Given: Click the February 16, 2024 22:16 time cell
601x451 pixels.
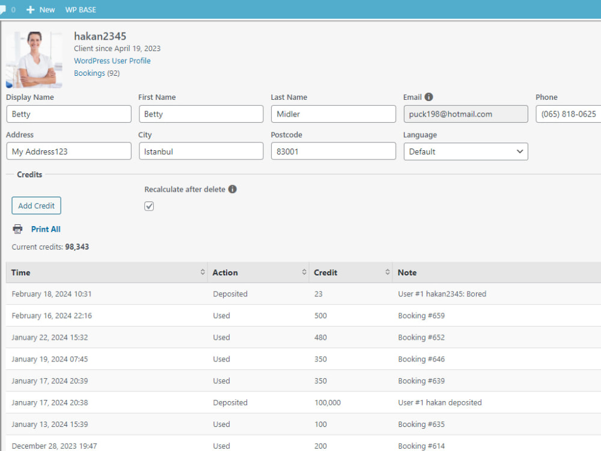Looking at the screenshot, I should 52,316.
